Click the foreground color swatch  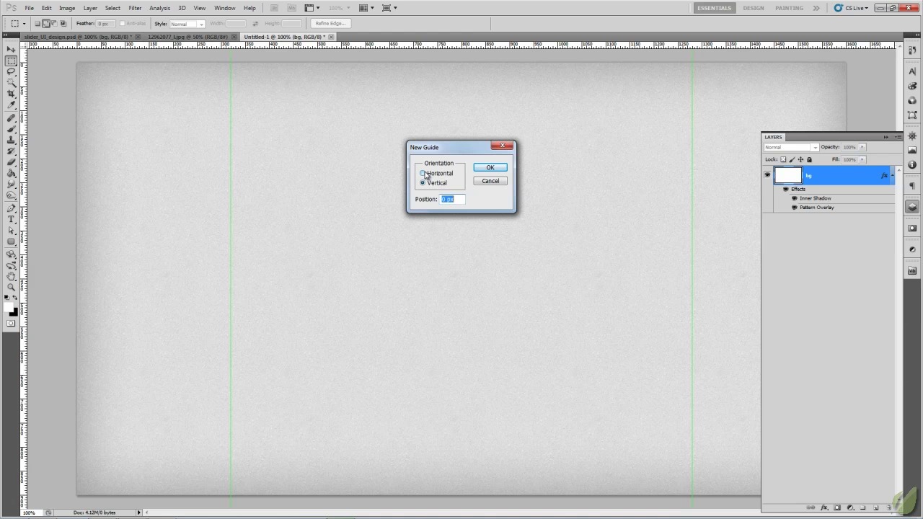click(x=9, y=308)
